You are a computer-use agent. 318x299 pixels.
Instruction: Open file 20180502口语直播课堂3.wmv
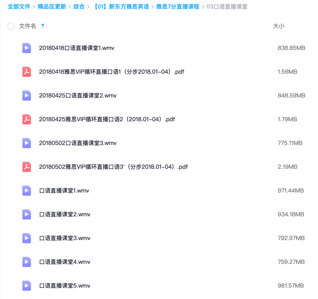(x=78, y=143)
